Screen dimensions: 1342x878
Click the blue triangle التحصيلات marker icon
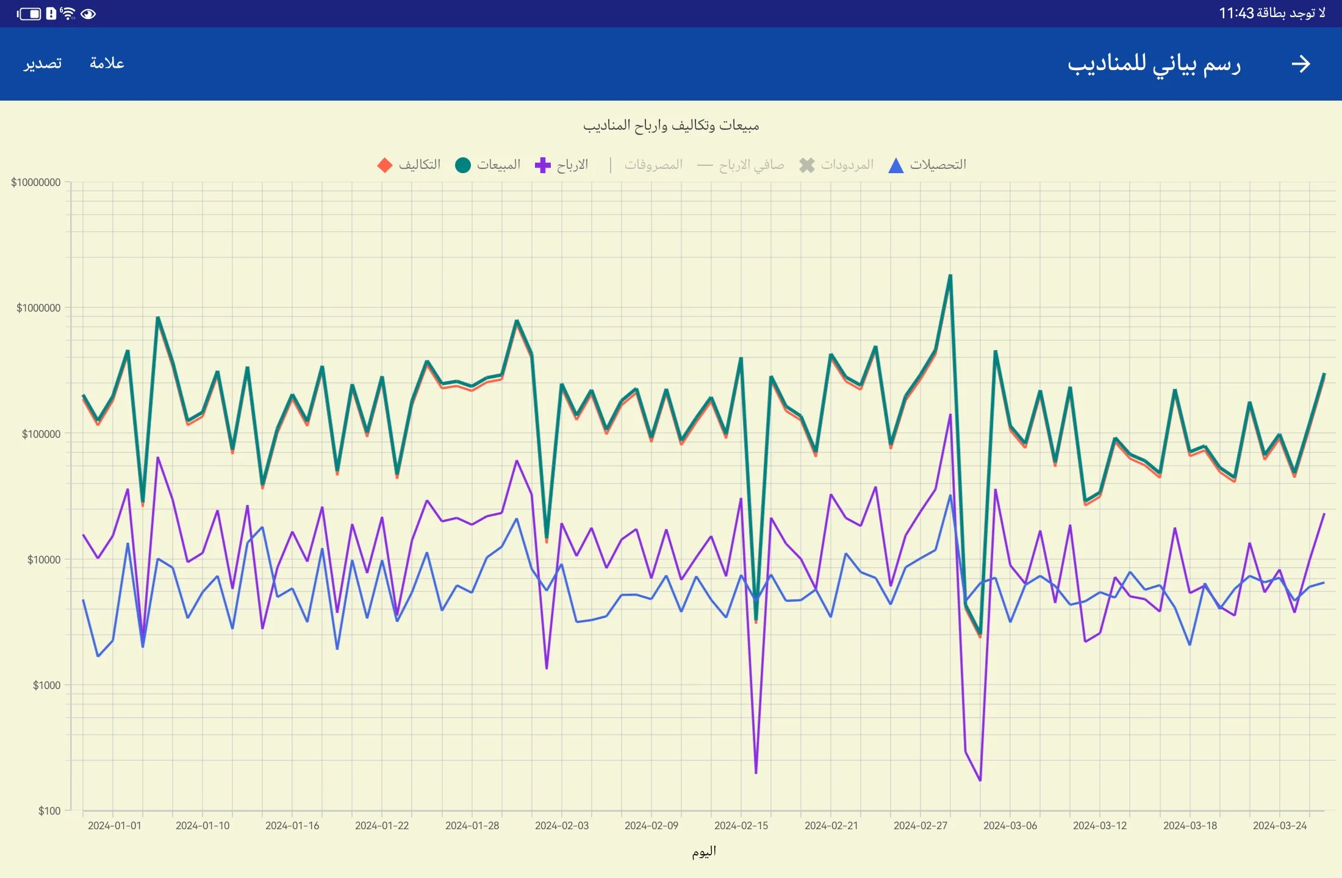895,165
